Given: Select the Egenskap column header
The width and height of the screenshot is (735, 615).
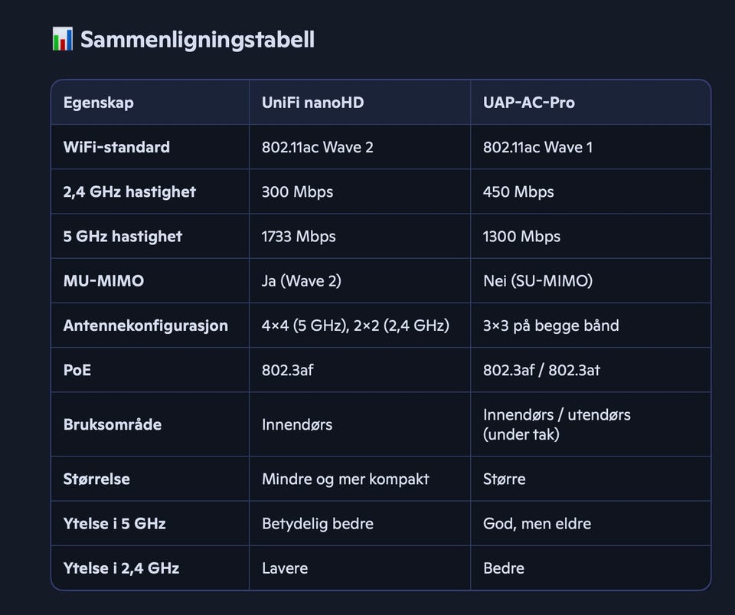Looking at the screenshot, I should [98, 103].
